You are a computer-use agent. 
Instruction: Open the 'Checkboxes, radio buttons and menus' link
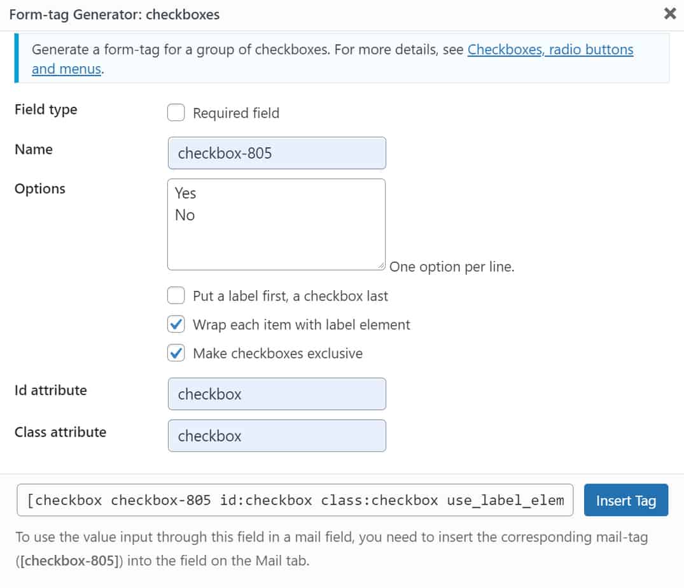pyautogui.click(x=550, y=49)
